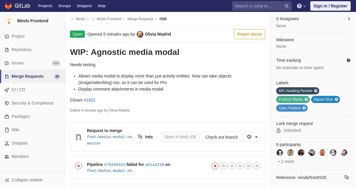Open the help dropdown in the top bar

pyautogui.click(x=301, y=6)
